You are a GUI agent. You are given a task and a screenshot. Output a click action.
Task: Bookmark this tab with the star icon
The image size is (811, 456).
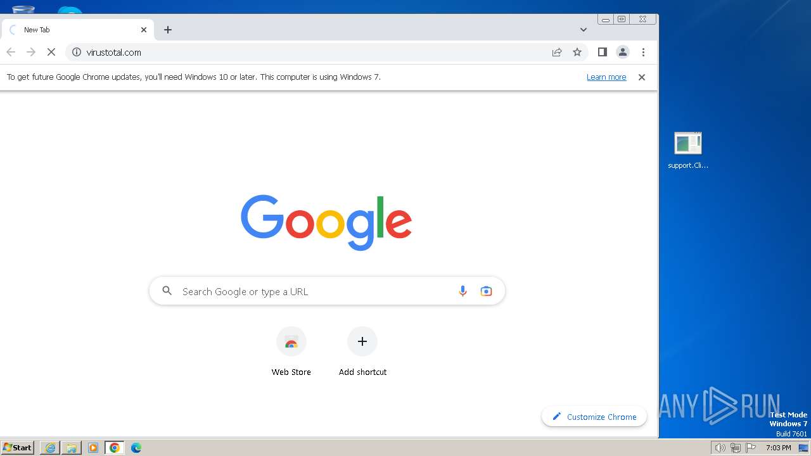(x=577, y=53)
